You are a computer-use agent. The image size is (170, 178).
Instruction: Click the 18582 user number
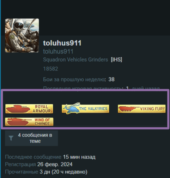coord(50,69)
